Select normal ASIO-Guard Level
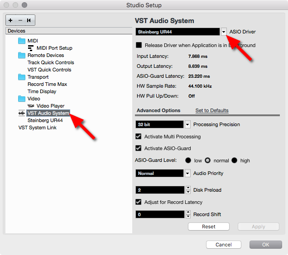Screen dimensions: 288x255 [207, 161]
